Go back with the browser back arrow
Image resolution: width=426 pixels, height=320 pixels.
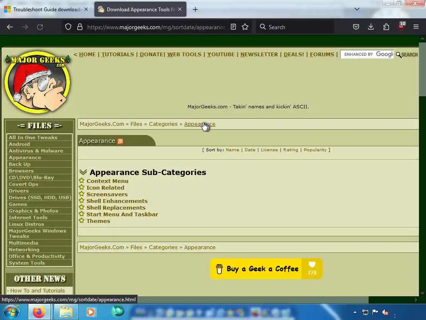pos(10,27)
